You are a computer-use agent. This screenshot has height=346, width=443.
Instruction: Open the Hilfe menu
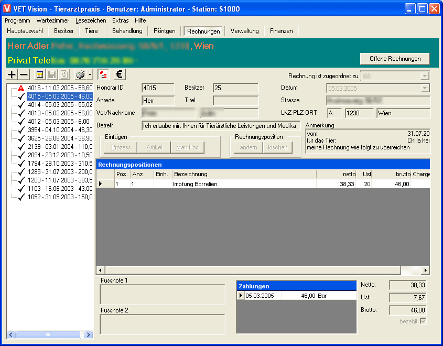point(140,20)
